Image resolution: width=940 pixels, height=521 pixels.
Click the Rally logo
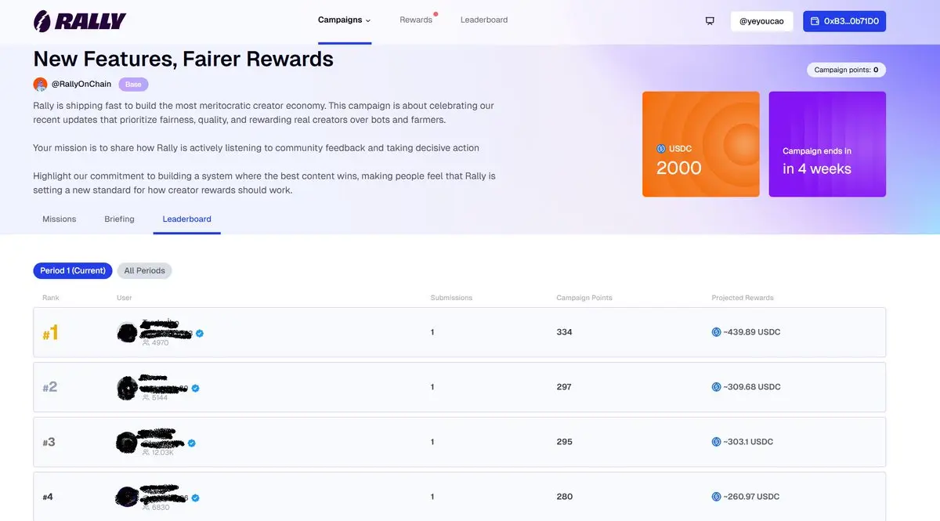click(x=80, y=21)
